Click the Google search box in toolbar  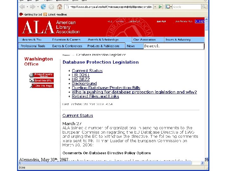pos(187,7)
